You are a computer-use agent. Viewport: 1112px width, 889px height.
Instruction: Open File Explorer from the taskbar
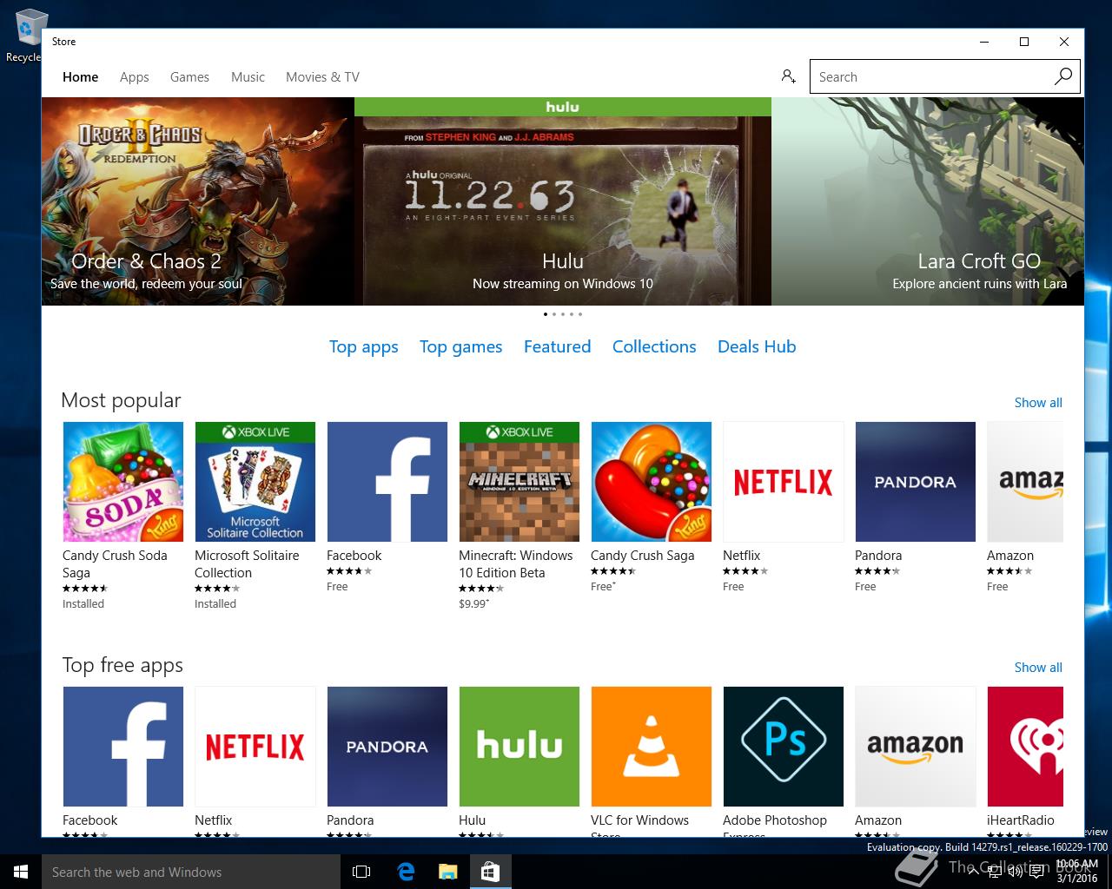click(447, 872)
